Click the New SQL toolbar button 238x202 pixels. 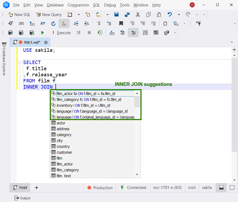[19, 15]
